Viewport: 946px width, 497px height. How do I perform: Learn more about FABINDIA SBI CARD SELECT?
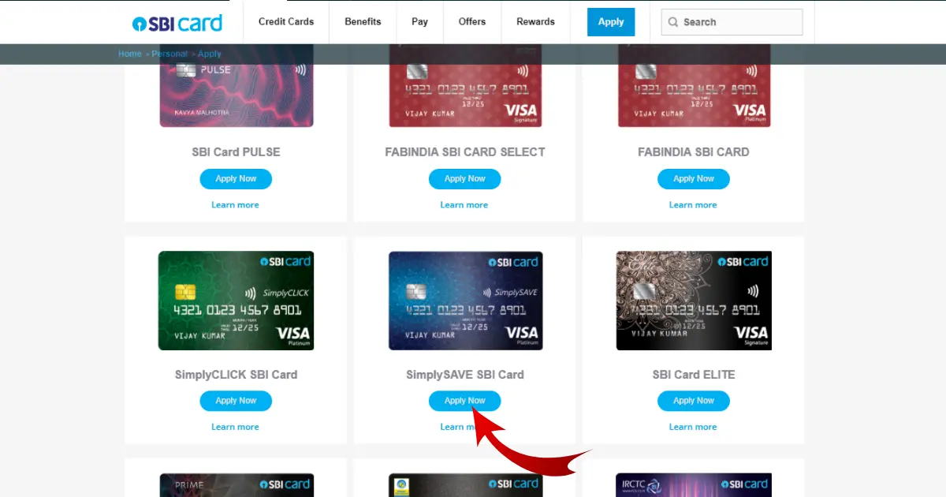pyautogui.click(x=464, y=205)
